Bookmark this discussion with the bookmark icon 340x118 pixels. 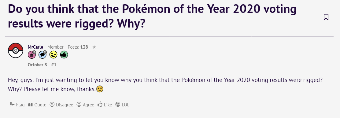(x=326, y=17)
